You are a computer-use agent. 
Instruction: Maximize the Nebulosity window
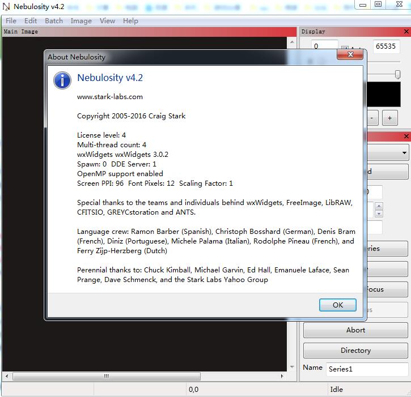[x=378, y=4]
